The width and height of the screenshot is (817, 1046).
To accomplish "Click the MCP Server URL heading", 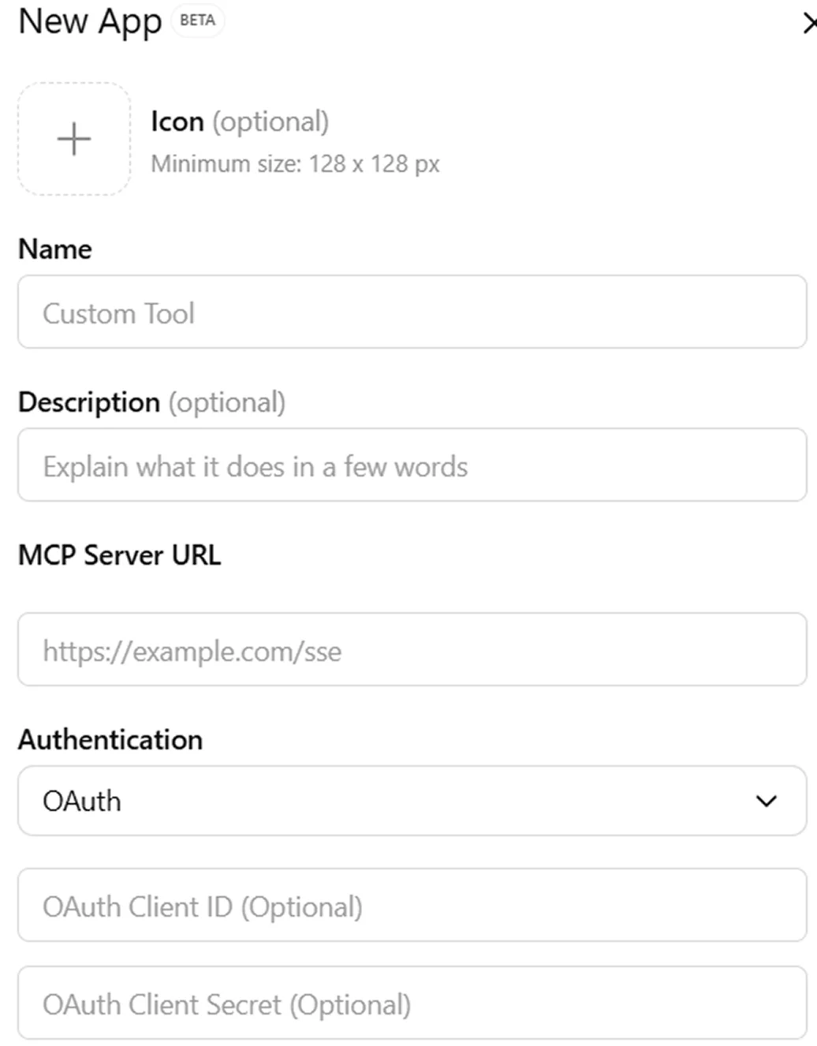I will pyautogui.click(x=120, y=555).
